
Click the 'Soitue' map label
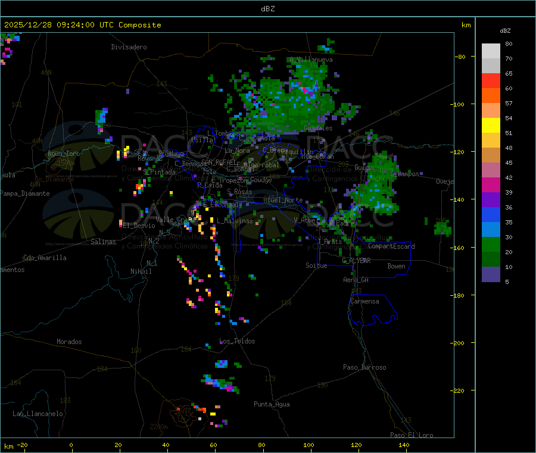coord(316,265)
